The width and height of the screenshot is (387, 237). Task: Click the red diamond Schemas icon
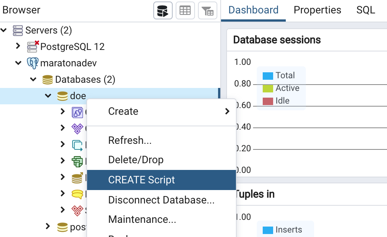(x=77, y=210)
